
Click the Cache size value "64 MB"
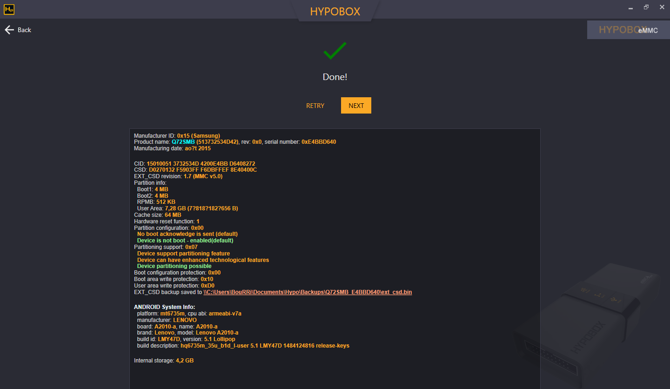pos(173,215)
